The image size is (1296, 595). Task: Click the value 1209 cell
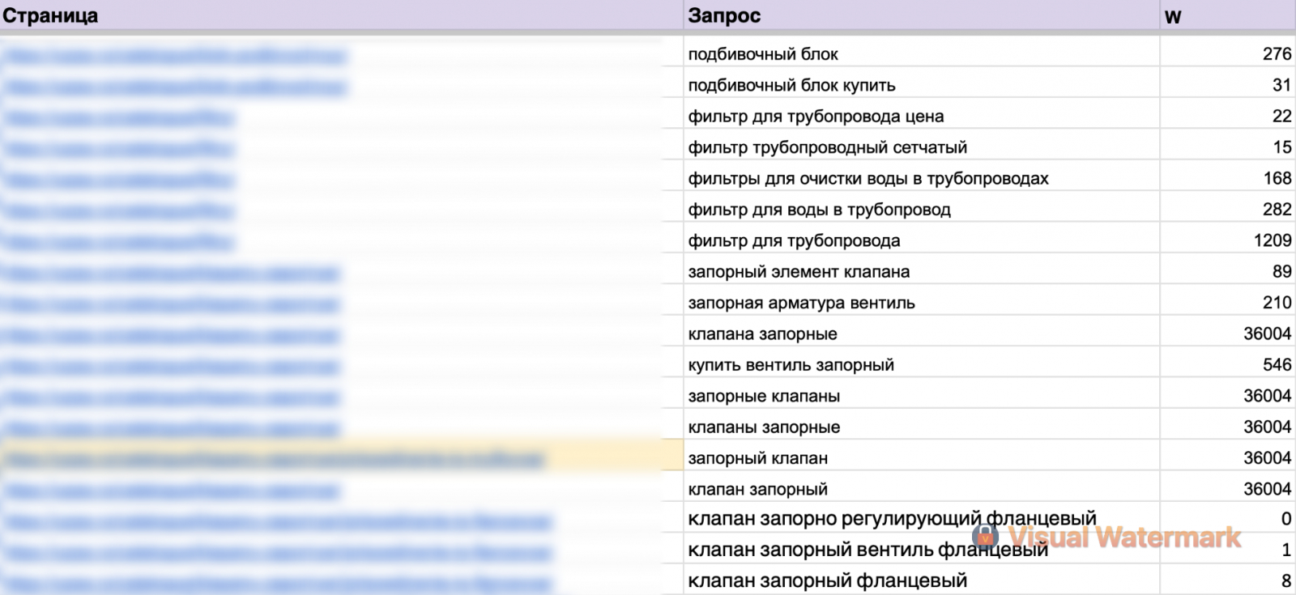click(x=1272, y=240)
